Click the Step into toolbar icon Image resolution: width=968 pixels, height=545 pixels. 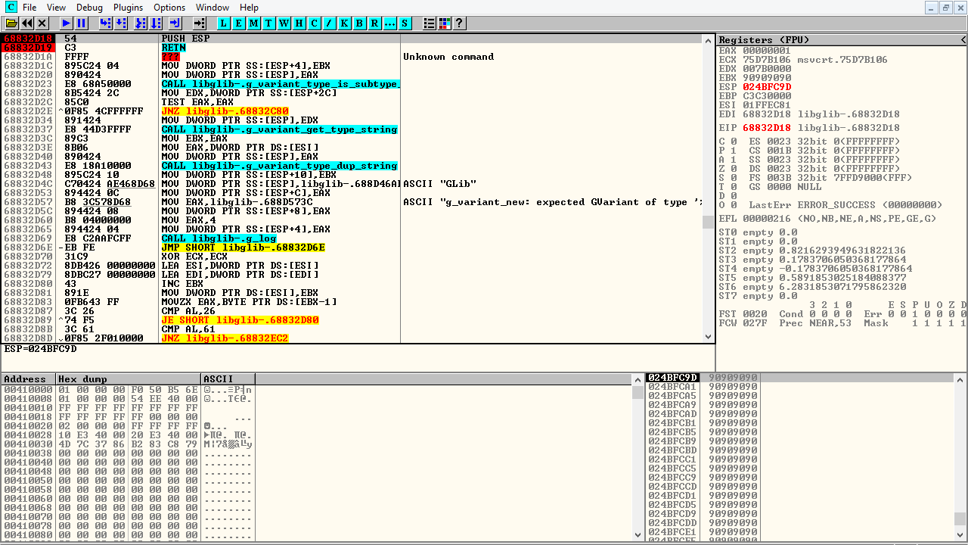106,23
